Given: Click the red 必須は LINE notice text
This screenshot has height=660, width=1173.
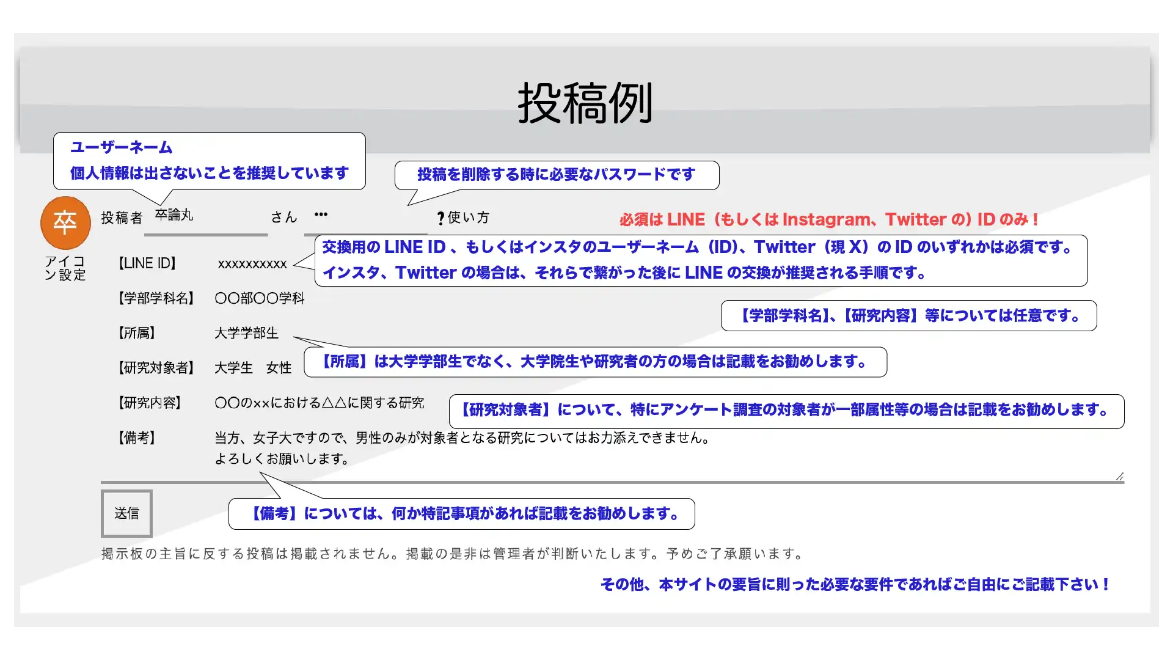Looking at the screenshot, I should [x=829, y=219].
